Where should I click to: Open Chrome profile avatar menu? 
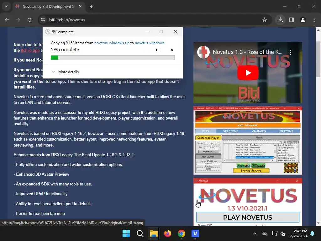tap(303, 20)
